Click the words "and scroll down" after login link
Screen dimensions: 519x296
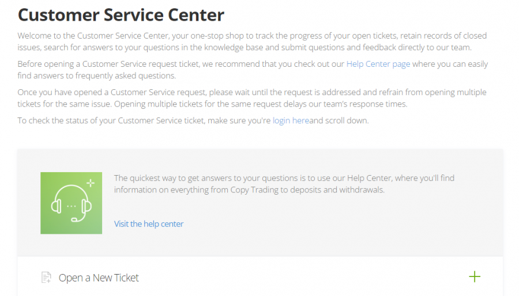tap(339, 120)
